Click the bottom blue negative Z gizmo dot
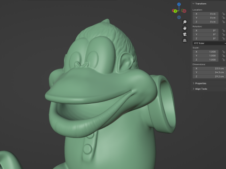Screen dimensions: 226x169 coord(179,17)
